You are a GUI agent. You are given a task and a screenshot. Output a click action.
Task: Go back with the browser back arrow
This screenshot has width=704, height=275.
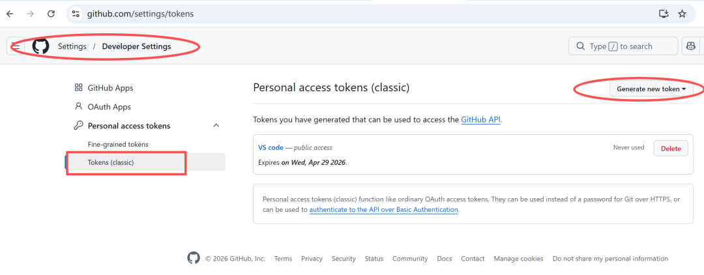10,13
